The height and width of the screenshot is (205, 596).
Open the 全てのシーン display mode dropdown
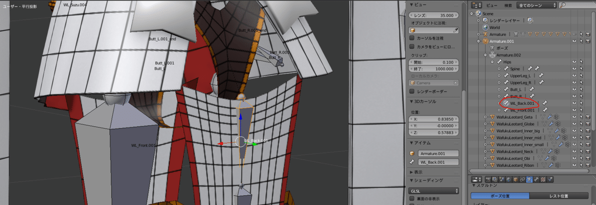click(x=536, y=4)
